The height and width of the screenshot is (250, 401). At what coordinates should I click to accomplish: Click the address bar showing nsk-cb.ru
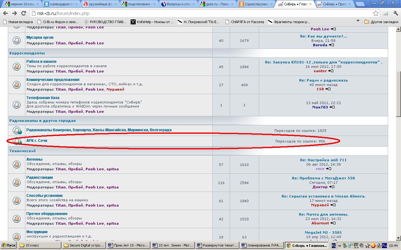pyautogui.click(x=200, y=13)
